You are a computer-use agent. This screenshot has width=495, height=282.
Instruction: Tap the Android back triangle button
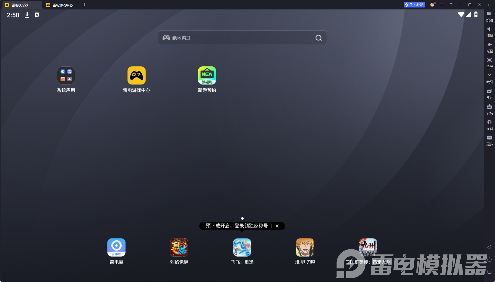pos(489,247)
